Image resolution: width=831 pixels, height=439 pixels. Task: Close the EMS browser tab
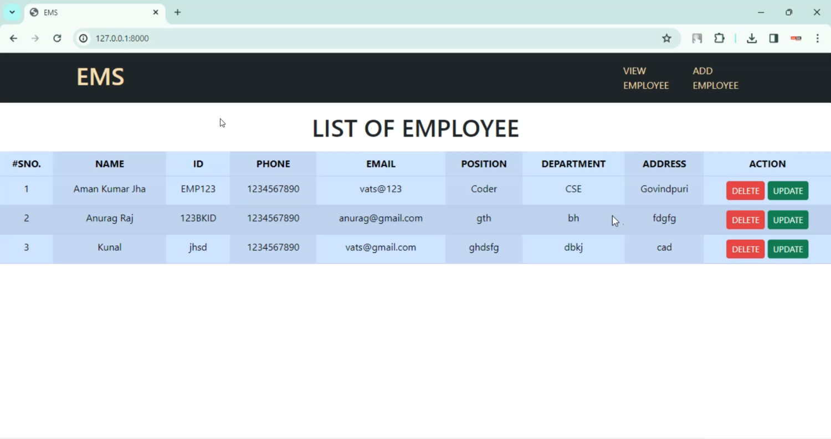[x=156, y=12]
